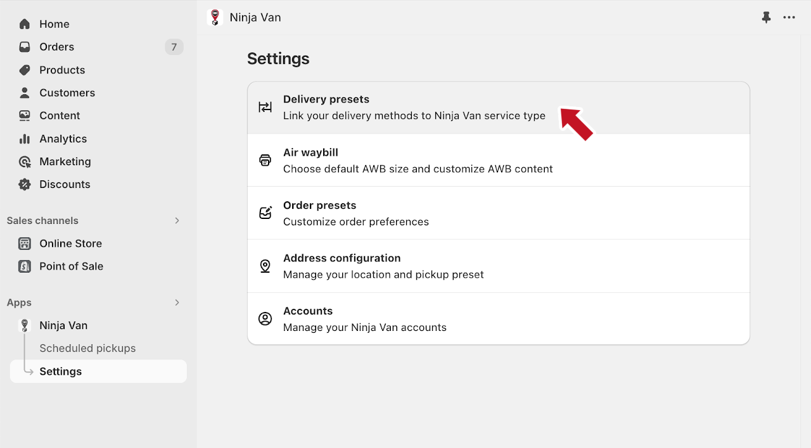Click the Discounts badge icon
This screenshot has width=811, height=448.
tap(25, 184)
